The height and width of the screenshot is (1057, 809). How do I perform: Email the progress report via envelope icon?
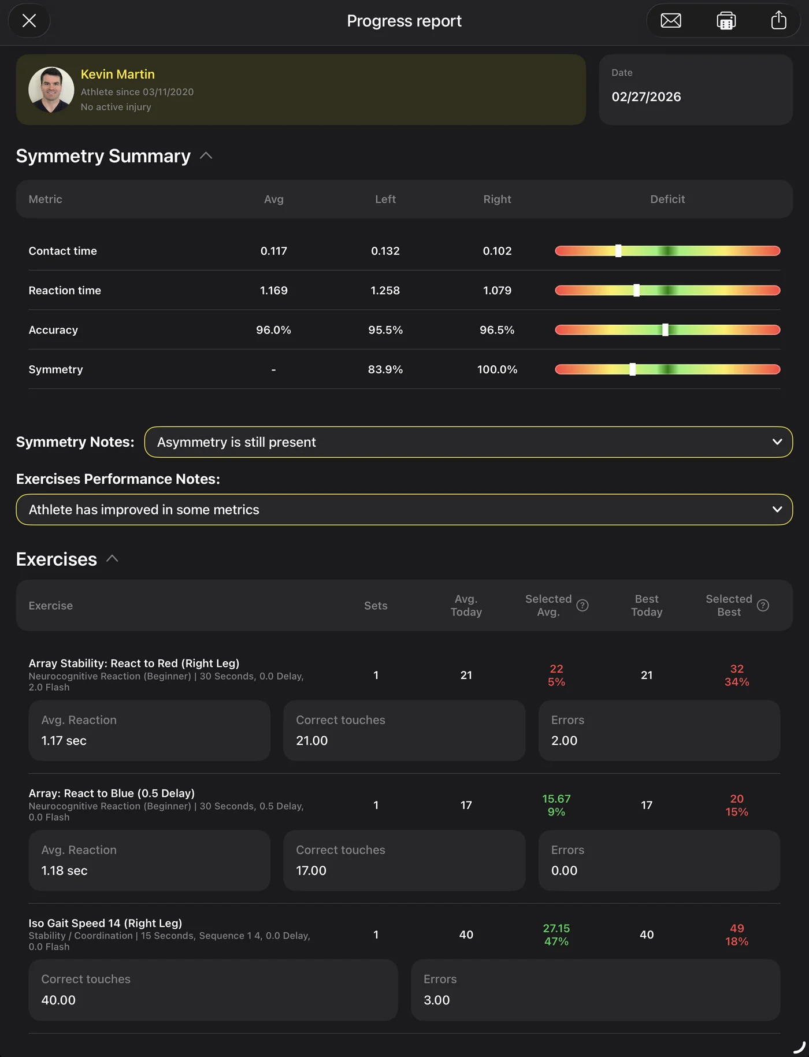click(x=671, y=21)
